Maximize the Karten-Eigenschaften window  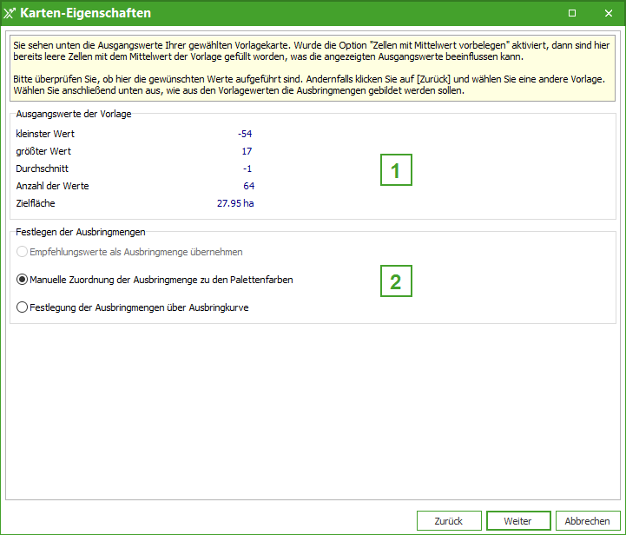(572, 13)
